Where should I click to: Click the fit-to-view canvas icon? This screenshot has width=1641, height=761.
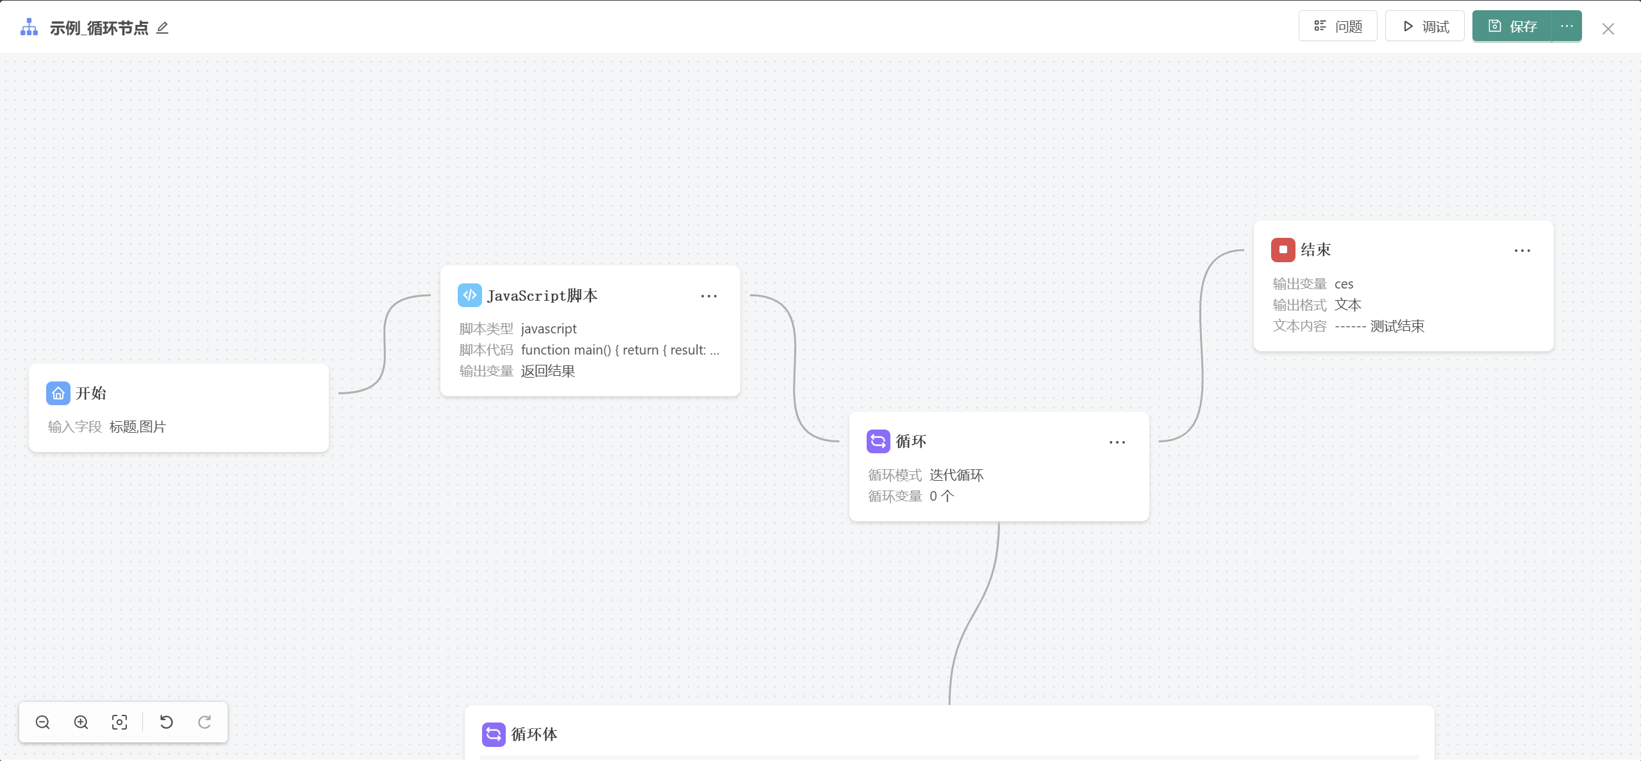coord(119,723)
